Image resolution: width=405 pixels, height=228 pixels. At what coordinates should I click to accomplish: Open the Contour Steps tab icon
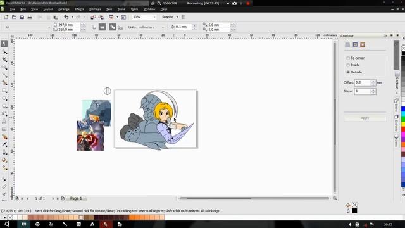click(347, 45)
